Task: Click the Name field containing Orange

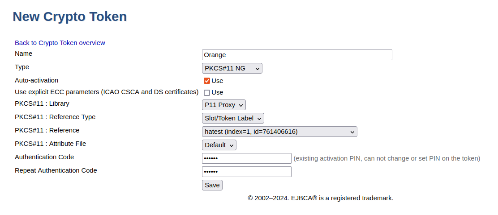Action: coord(297,55)
